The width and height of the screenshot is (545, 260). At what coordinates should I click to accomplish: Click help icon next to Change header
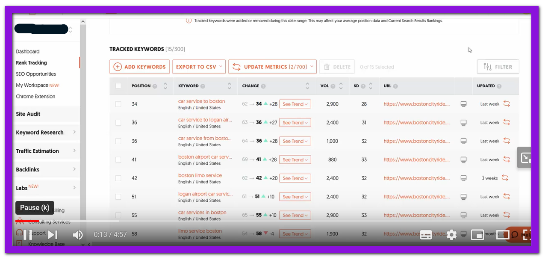tap(263, 86)
